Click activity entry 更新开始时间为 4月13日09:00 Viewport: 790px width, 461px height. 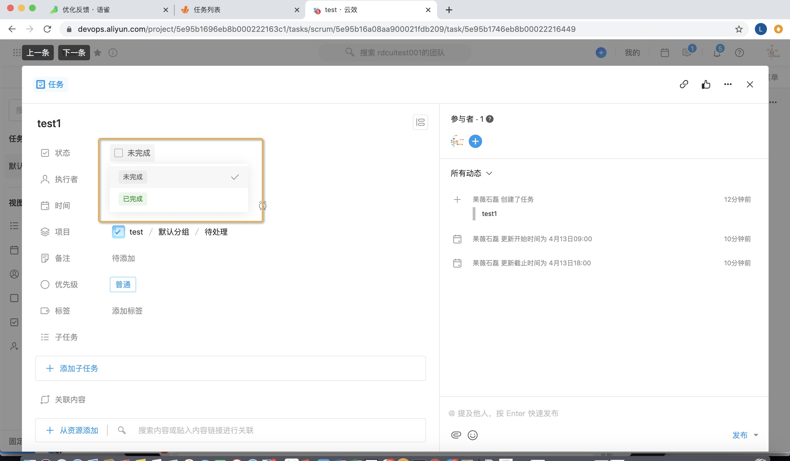click(532, 239)
